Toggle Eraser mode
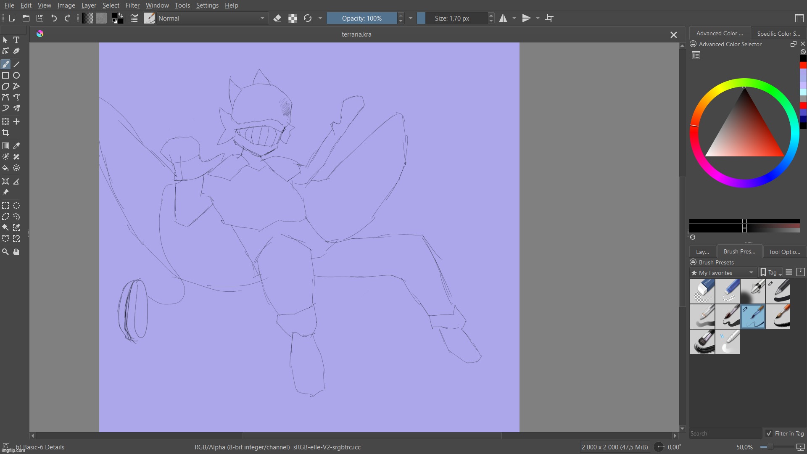The height and width of the screenshot is (454, 807). [x=277, y=18]
